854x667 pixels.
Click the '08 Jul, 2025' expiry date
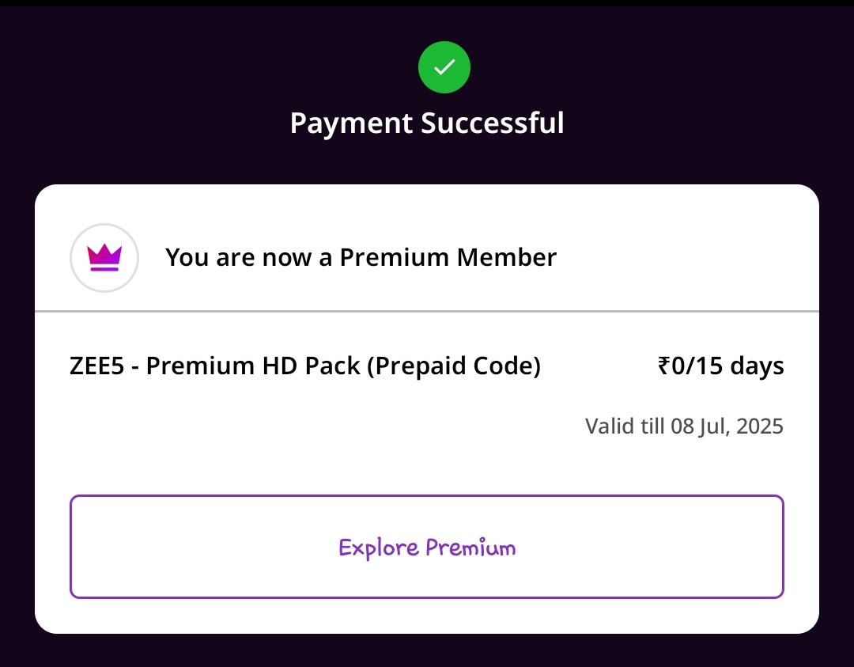coord(727,426)
